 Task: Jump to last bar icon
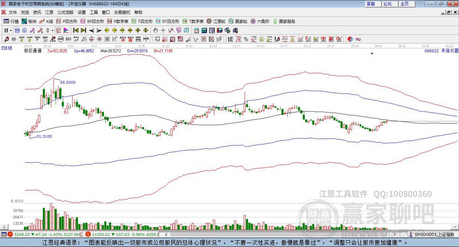pyautogui.click(x=83, y=30)
